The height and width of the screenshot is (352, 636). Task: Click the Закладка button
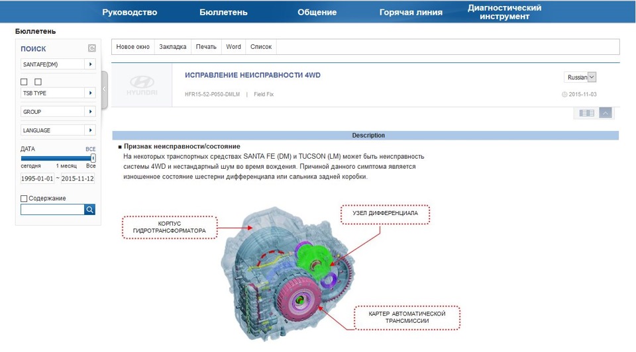[173, 46]
